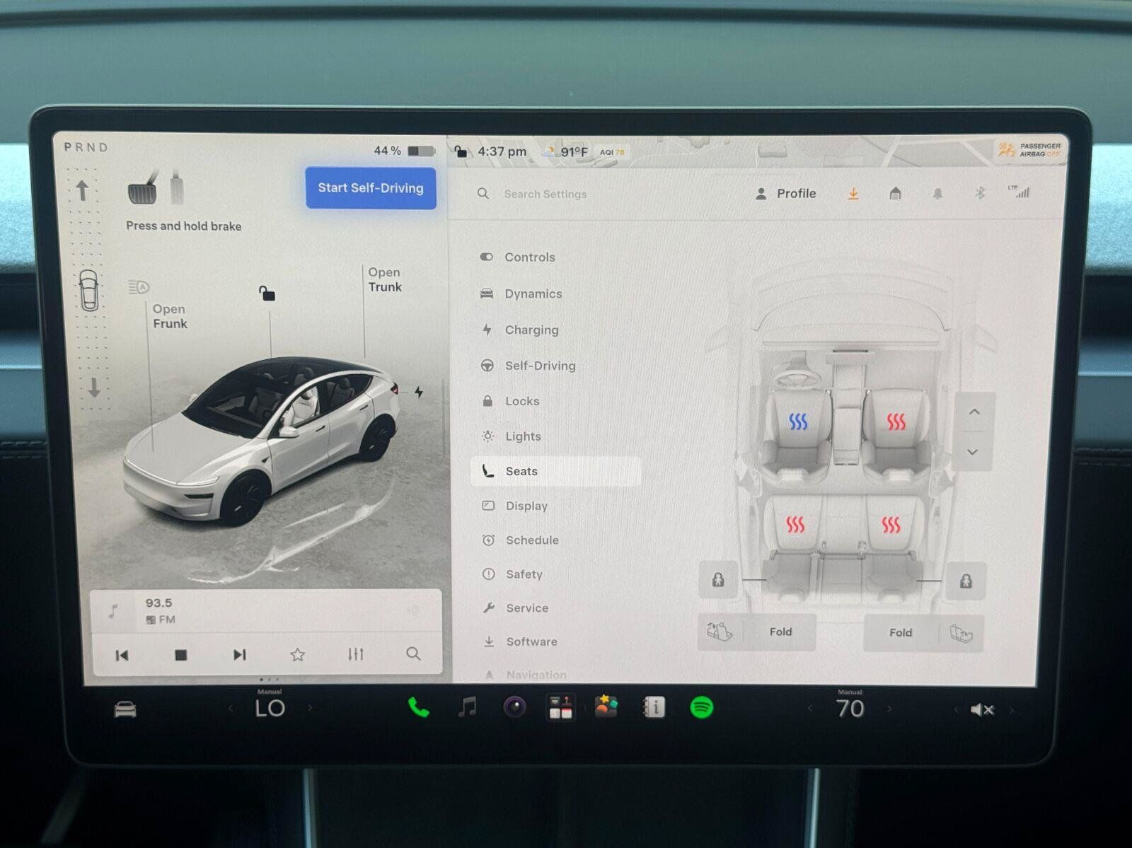Open the Spotify app

pos(702,707)
